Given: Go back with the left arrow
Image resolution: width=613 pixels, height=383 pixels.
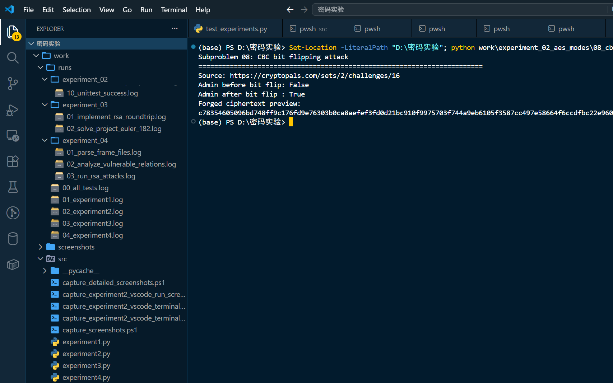Looking at the screenshot, I should click(290, 10).
